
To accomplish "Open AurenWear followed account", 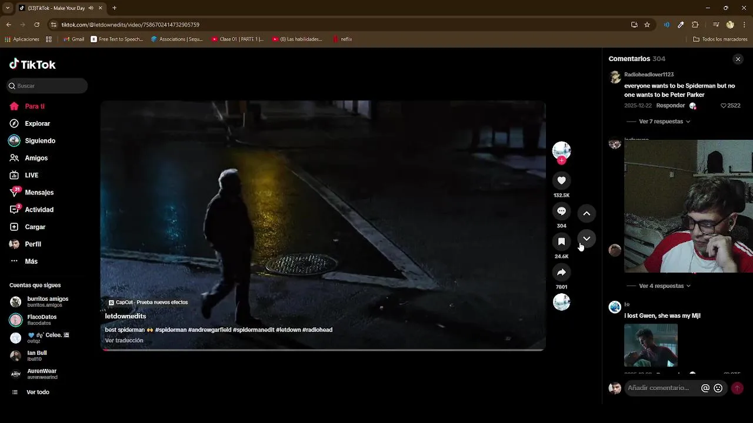I will 34,374.
